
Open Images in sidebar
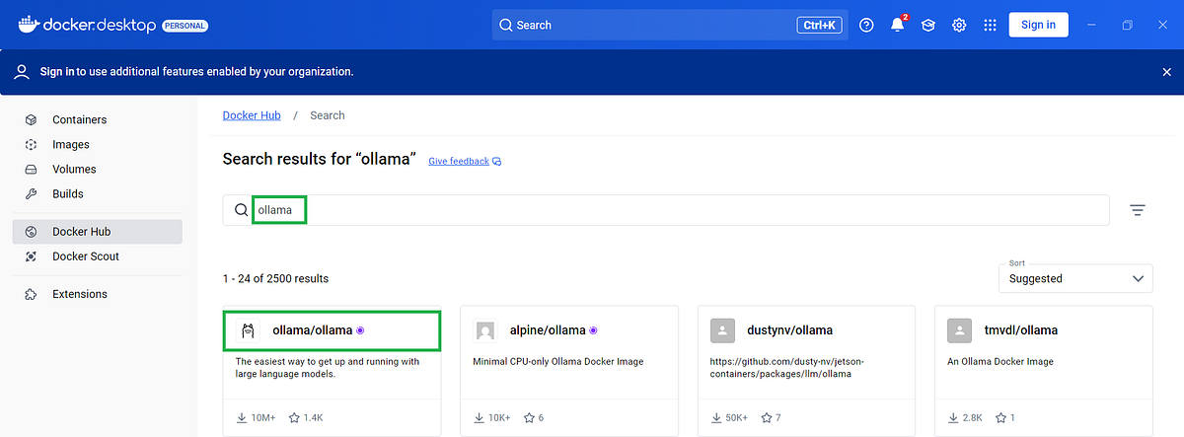click(x=97, y=144)
